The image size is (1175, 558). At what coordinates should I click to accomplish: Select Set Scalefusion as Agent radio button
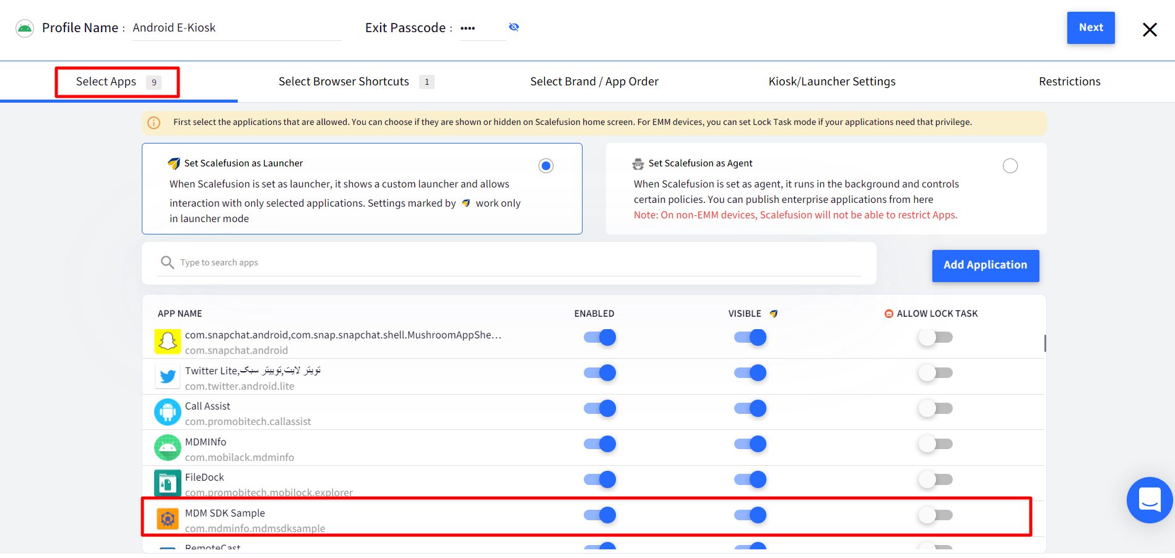[x=1010, y=166]
